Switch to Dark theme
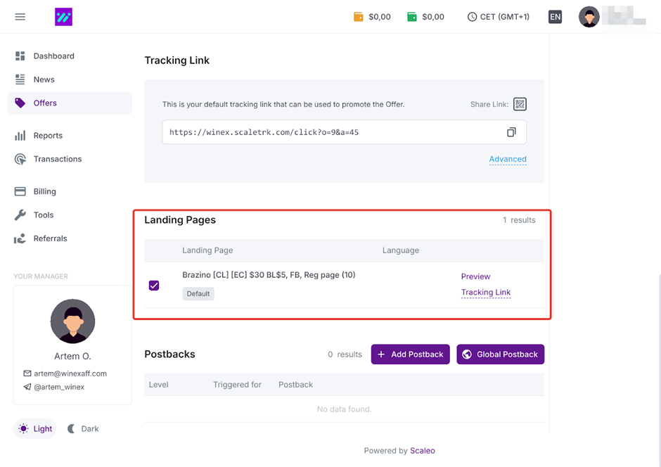 (83, 428)
